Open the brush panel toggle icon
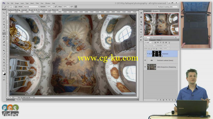The height and width of the screenshot is (119, 213). (x=16, y=7)
